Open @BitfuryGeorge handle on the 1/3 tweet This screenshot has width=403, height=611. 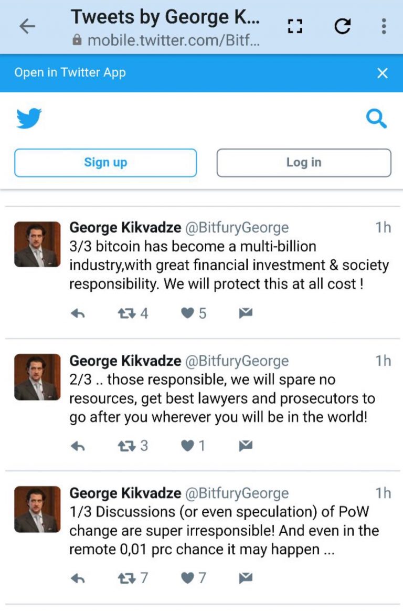237,493
